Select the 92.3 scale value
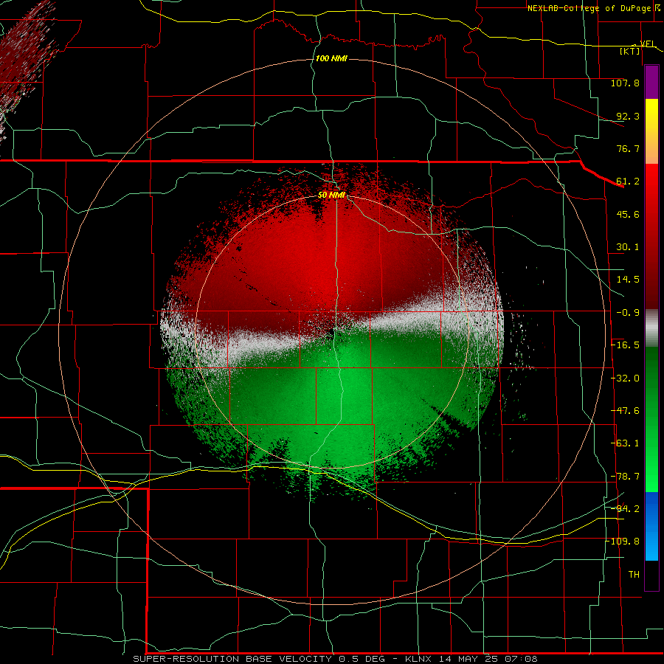This screenshot has width=664, height=664. (x=628, y=116)
